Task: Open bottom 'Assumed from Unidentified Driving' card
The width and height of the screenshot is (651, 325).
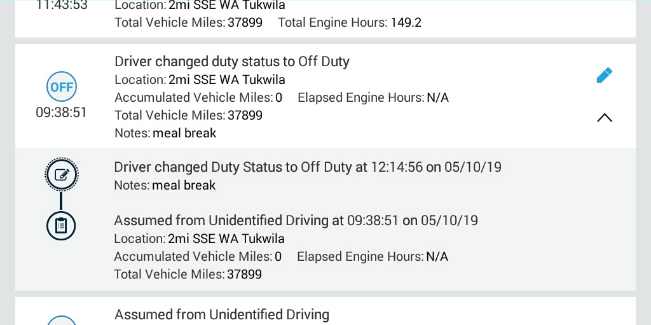Action: click(x=325, y=311)
